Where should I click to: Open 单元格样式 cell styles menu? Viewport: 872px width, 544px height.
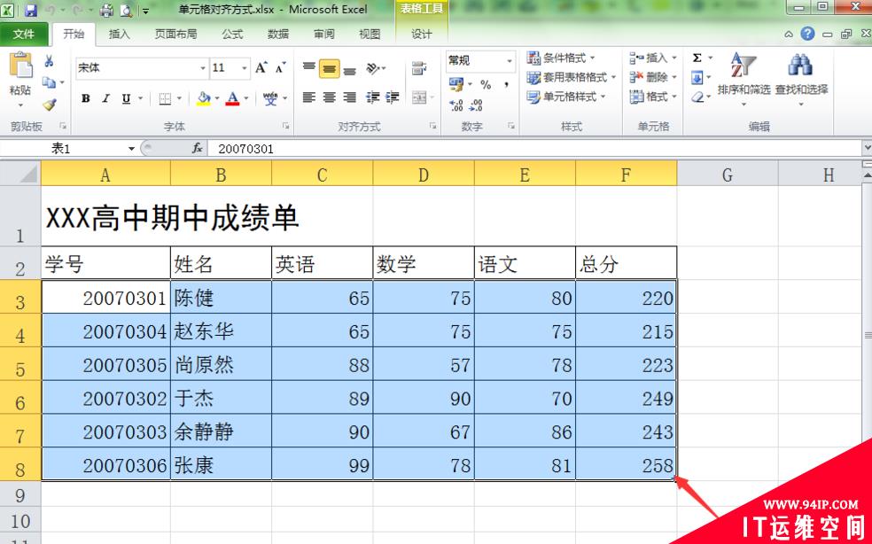coord(566,97)
